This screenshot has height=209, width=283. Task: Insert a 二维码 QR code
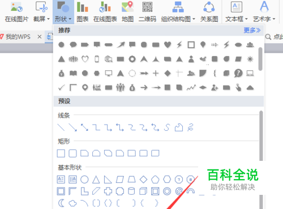point(147,12)
